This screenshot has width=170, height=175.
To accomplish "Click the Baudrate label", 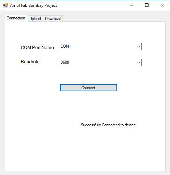I will click(x=30, y=62).
